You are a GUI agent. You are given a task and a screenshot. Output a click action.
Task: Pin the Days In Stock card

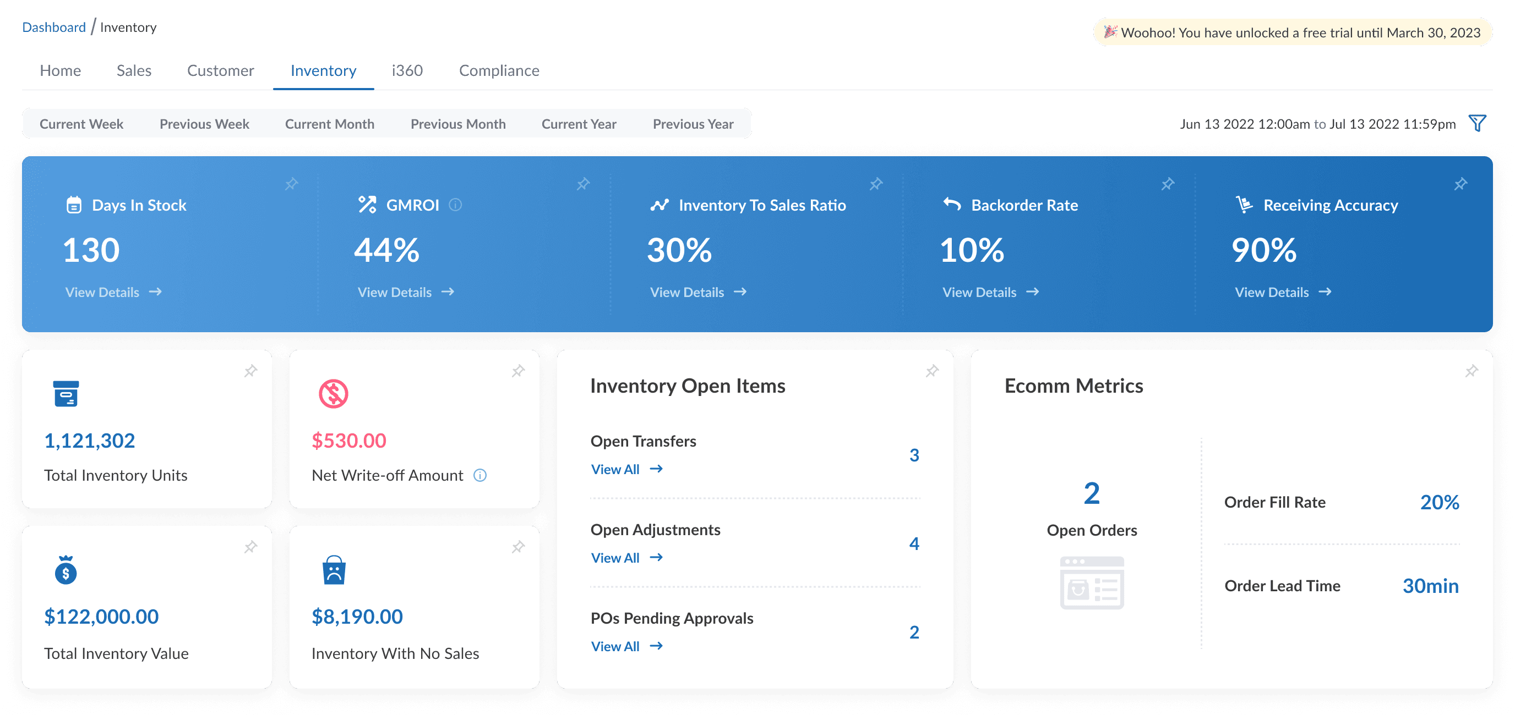click(x=291, y=184)
